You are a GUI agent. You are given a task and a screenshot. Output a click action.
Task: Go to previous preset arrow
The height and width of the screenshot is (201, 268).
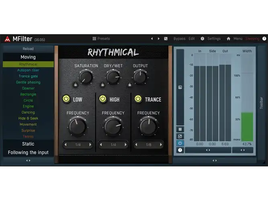click(x=152, y=39)
